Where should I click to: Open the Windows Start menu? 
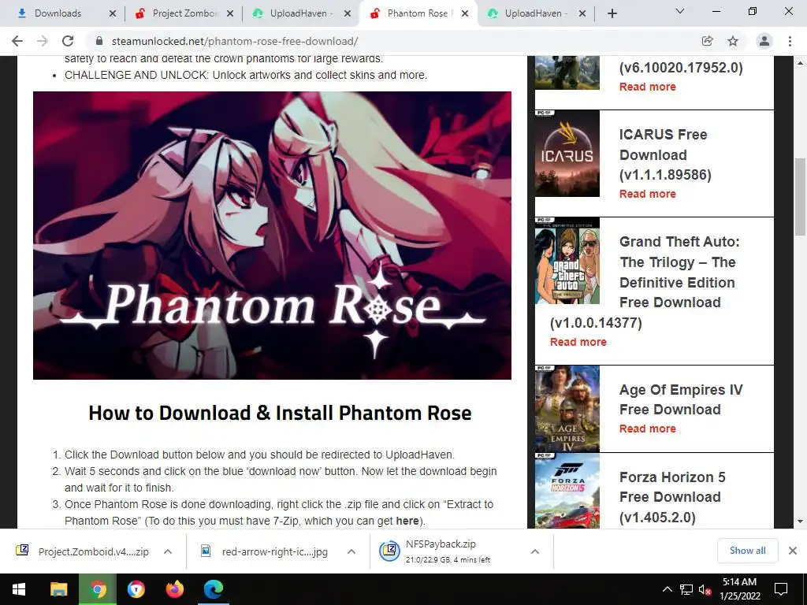click(19, 589)
